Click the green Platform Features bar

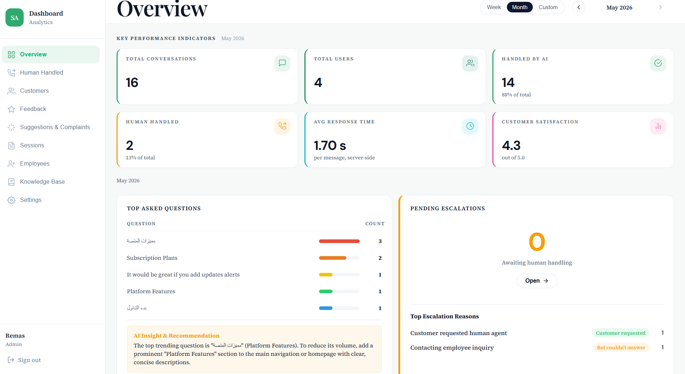point(326,291)
